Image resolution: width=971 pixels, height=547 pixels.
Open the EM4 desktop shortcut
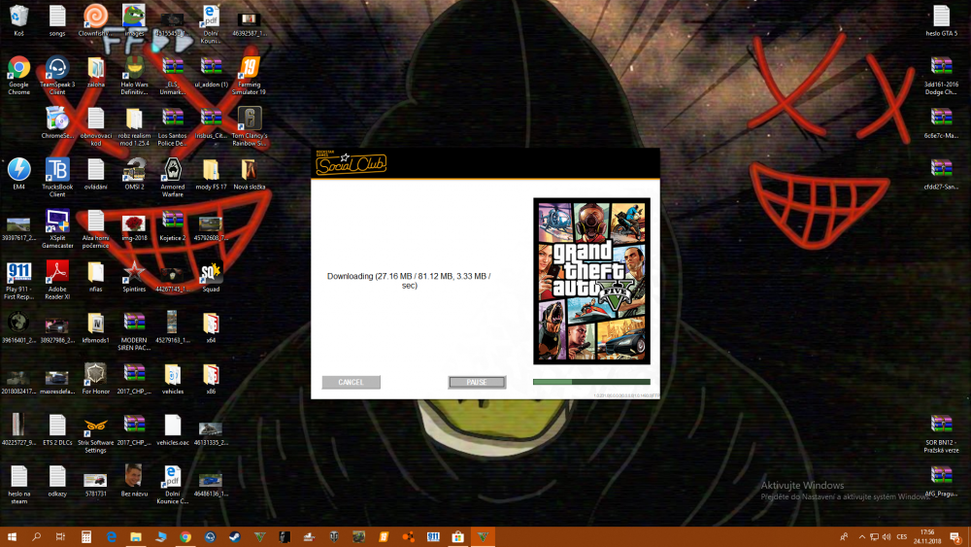tap(19, 174)
